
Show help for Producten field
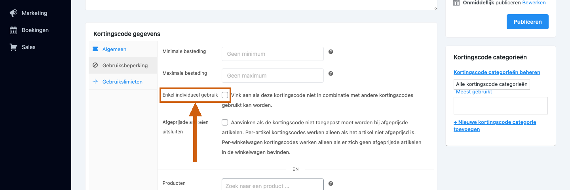[331, 183]
